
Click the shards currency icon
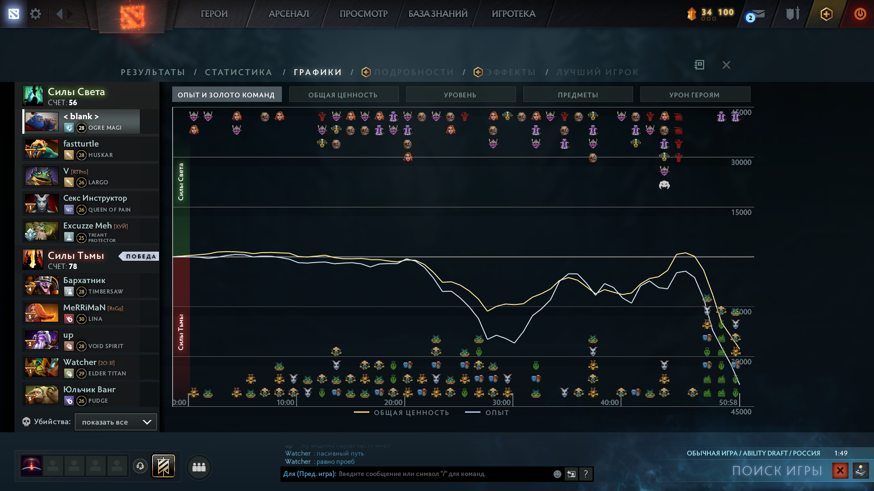point(691,14)
